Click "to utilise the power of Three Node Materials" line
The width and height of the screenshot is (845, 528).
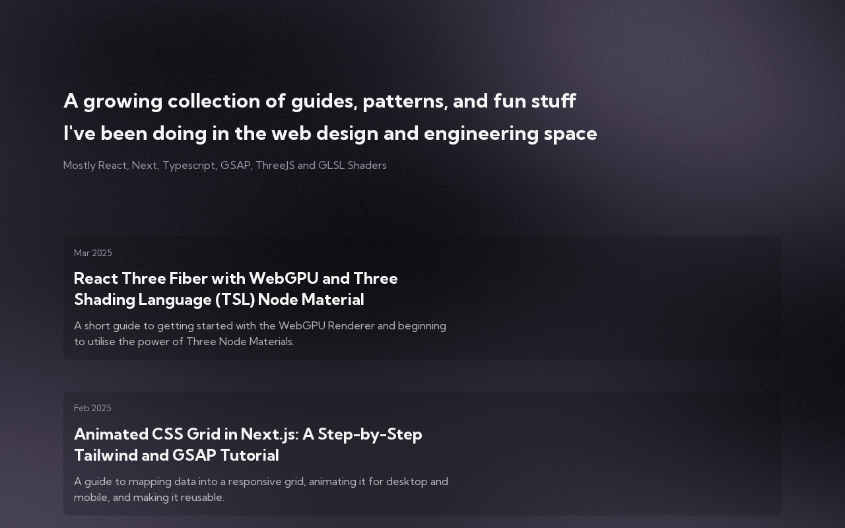coord(184,342)
